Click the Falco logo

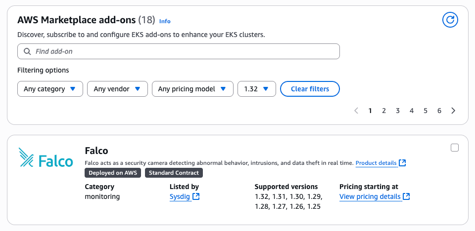(x=46, y=157)
